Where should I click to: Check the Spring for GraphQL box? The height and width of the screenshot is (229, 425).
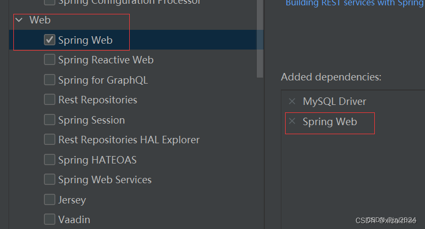[50, 80]
